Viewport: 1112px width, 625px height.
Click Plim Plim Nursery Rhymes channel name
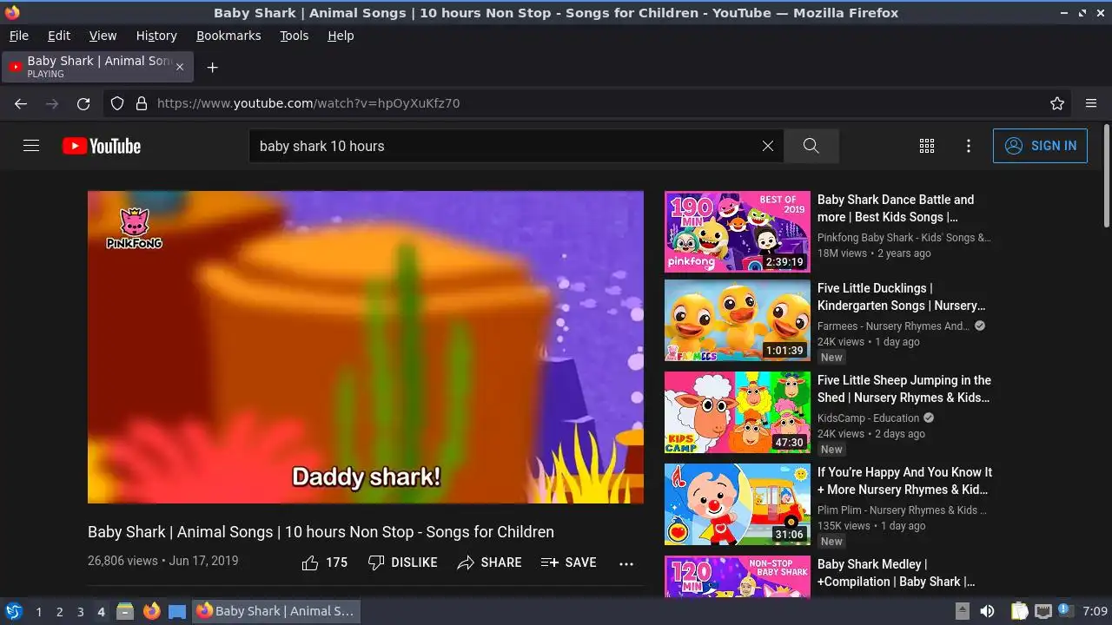point(902,510)
